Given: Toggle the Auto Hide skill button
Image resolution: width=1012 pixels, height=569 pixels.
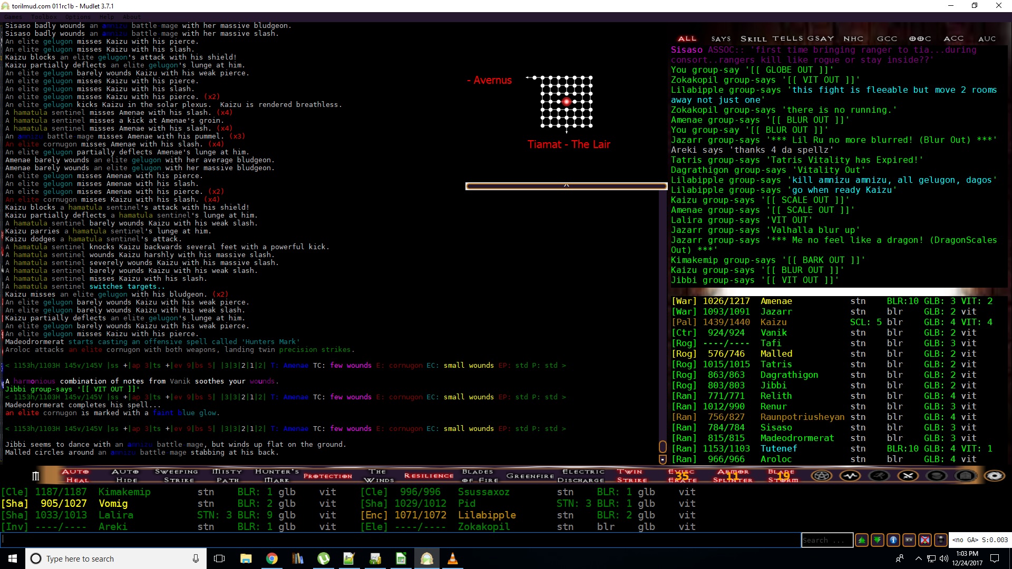Looking at the screenshot, I should click(x=125, y=476).
